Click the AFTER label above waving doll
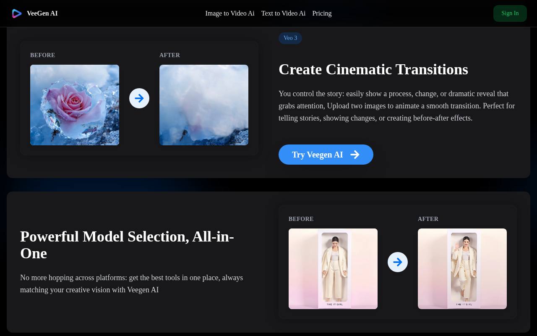This screenshot has width=537, height=336. 428,219
